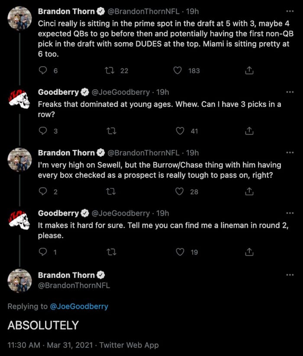The width and height of the screenshot is (303, 356).
Task: Reply to Brandon Thorn's Cinci draft tweet
Action: pos(43,70)
